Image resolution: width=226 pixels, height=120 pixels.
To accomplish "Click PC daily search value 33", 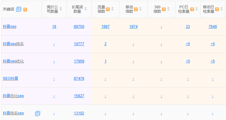I will [x=188, y=27].
